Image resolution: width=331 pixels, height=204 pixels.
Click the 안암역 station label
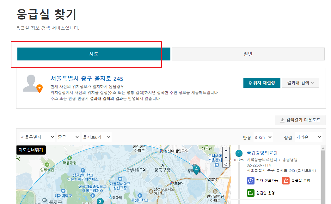coord(212,179)
